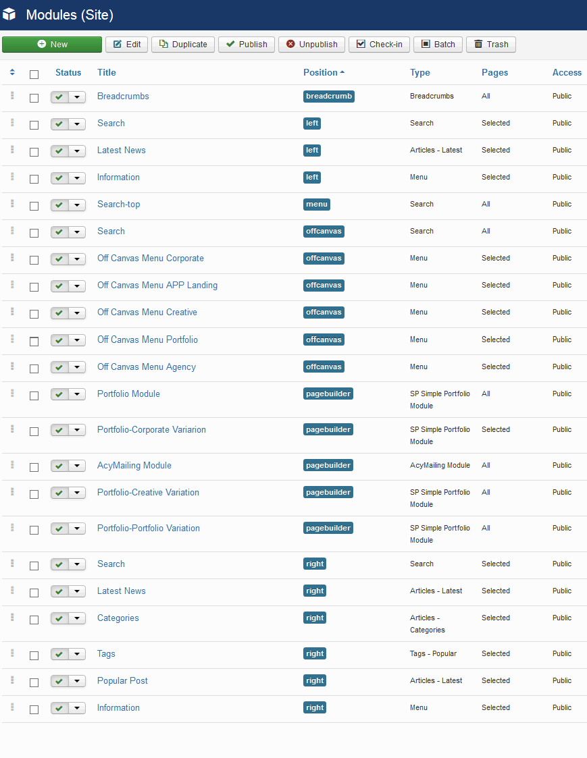This screenshot has height=758, width=587.
Task: Open the status dropdown for Portfolio-Creative Variation
Action: 77,493
